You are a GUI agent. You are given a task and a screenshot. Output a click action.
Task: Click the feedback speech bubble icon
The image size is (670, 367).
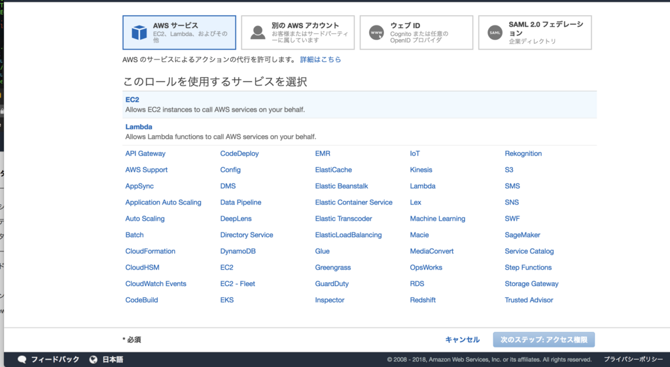22,359
